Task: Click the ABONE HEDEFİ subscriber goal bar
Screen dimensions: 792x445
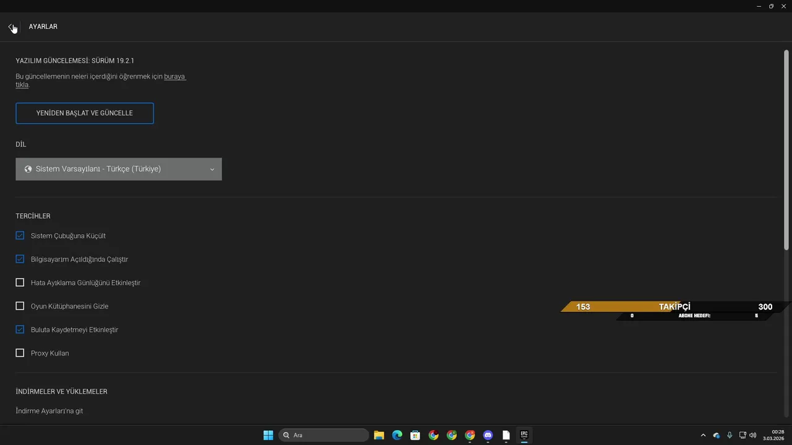Action: [694, 316]
